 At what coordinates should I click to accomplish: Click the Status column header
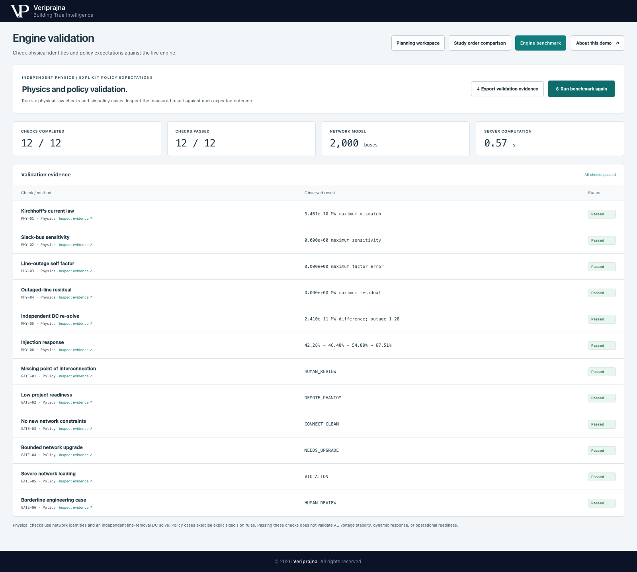[x=594, y=193]
